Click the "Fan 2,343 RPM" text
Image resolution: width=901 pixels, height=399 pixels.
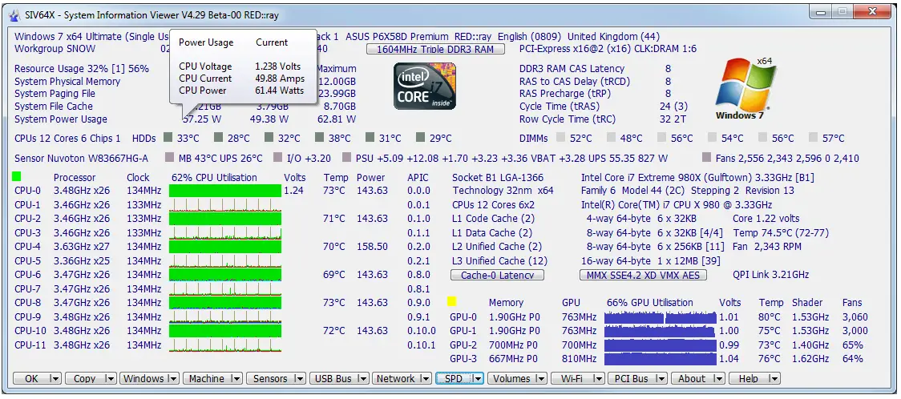pyautogui.click(x=766, y=246)
